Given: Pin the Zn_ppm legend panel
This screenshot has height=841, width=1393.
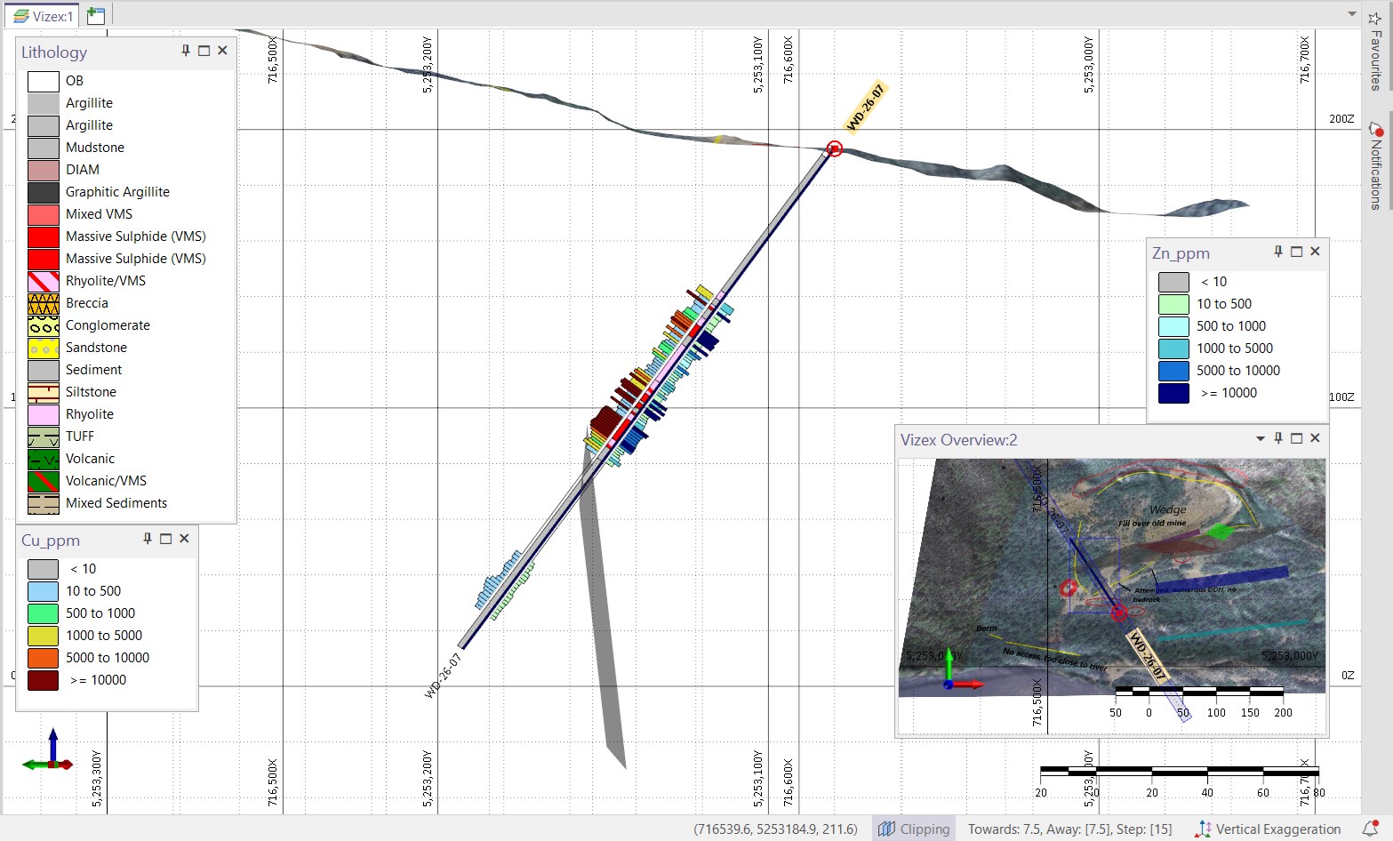Looking at the screenshot, I should point(1278,252).
